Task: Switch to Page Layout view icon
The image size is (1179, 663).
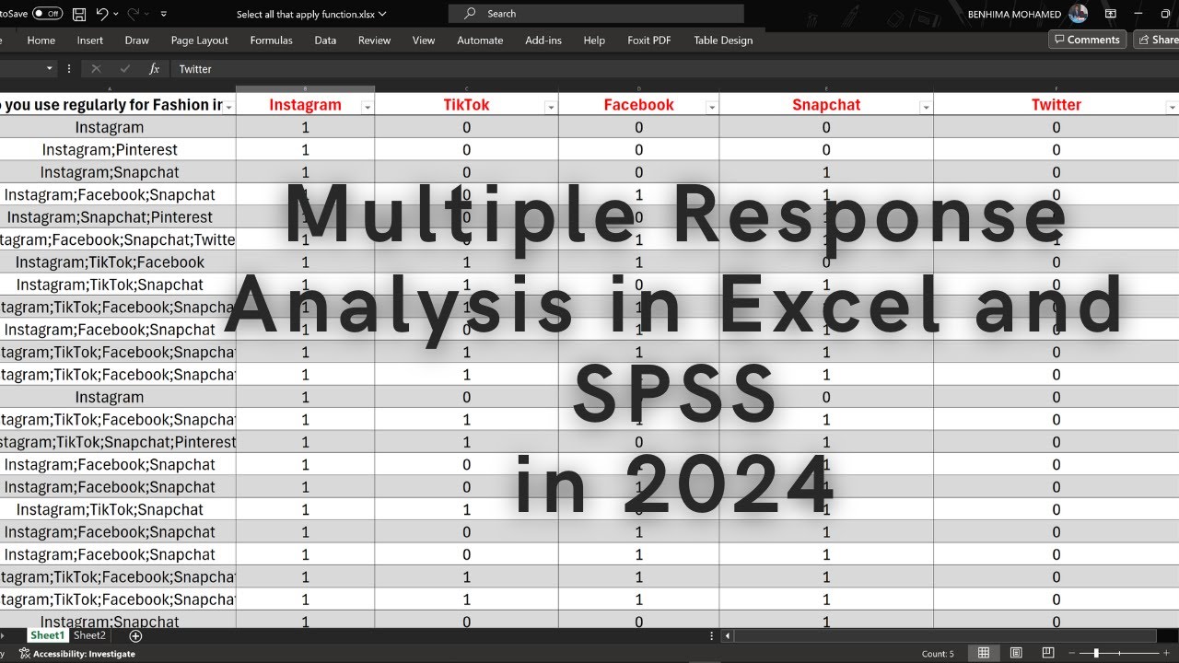Action: [x=1016, y=653]
